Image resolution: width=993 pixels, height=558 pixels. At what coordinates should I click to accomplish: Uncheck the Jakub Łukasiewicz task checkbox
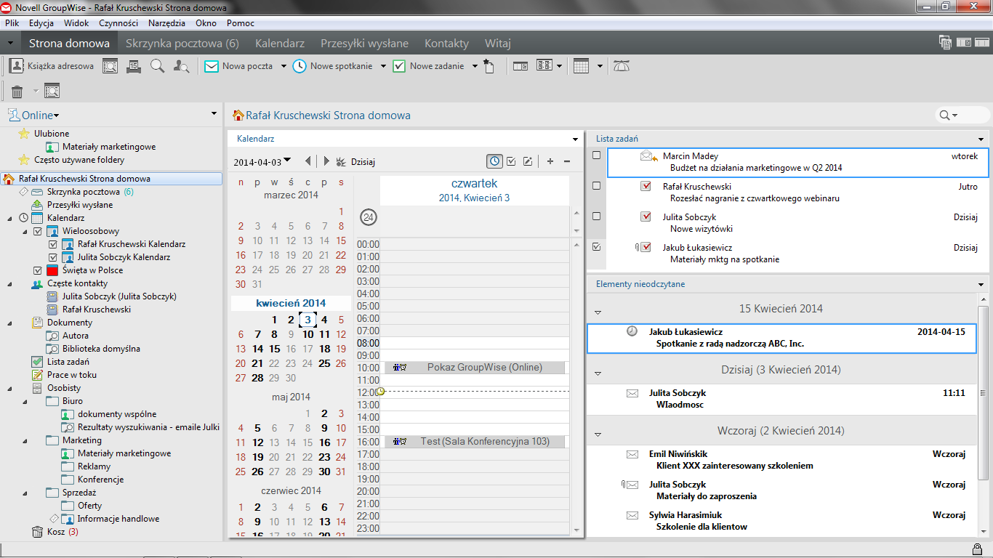pyautogui.click(x=597, y=247)
